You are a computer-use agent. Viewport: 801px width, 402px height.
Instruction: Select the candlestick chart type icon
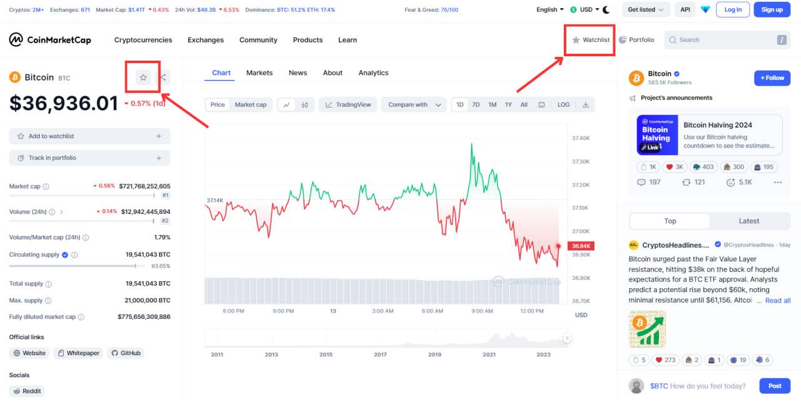point(305,105)
